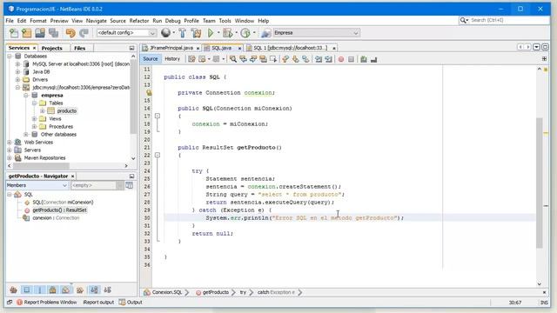Click the Shift Line Left icon
This screenshot has height=313, width=557.
click(319, 59)
